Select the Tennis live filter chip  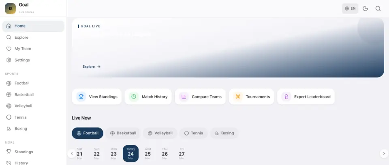(194, 133)
